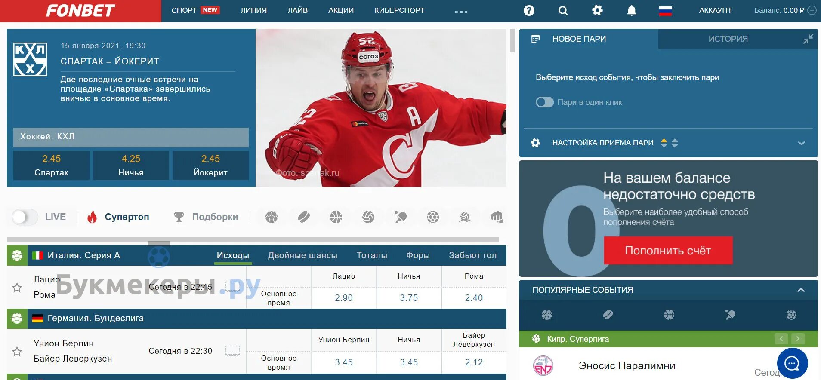
Task: Toggle odds change up/down arrows setting
Action: click(669, 143)
